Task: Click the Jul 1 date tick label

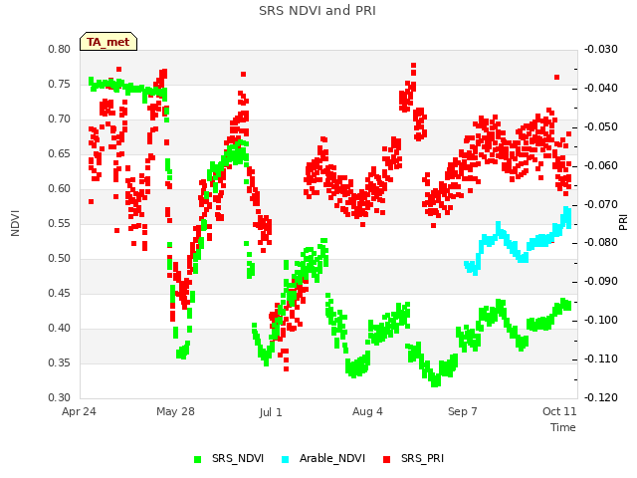Action: tap(271, 412)
